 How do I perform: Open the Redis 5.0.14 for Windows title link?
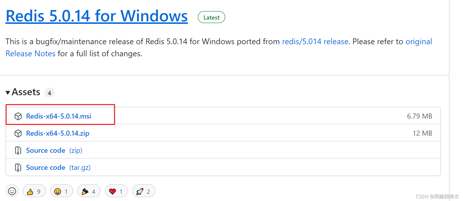(97, 16)
